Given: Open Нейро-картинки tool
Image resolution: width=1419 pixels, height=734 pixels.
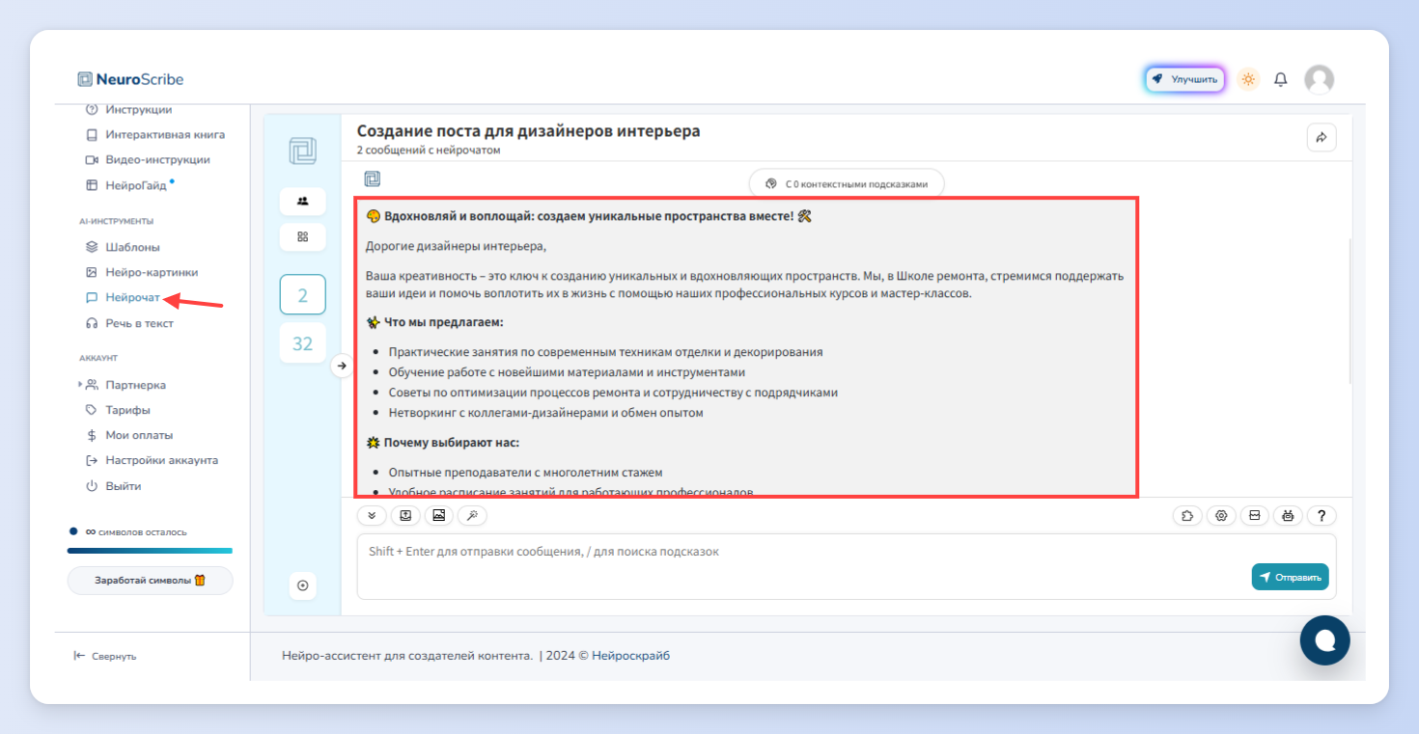Looking at the screenshot, I should (142, 272).
